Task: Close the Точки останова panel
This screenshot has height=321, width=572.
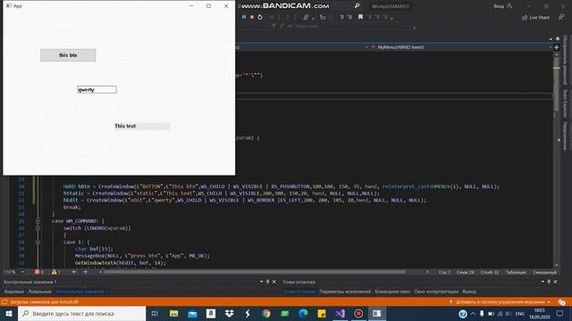Action: click(555, 282)
